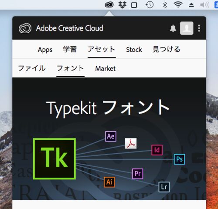
Task: Open the three-dot options menu
Action: pos(199,28)
